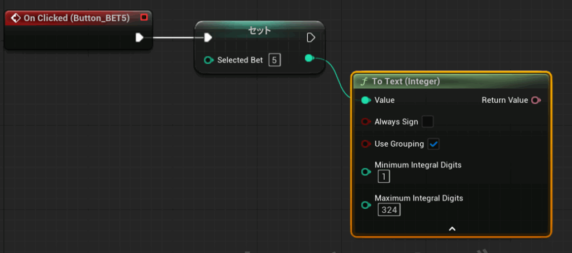The width and height of the screenshot is (572, 253).
Task: Click the event icon on On Clicked node
Action: 16,18
